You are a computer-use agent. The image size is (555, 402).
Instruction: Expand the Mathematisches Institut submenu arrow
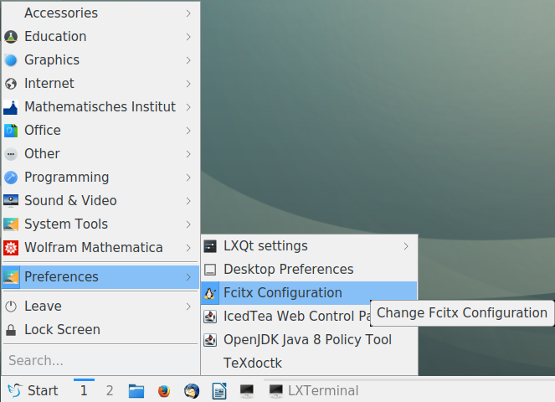[188, 107]
